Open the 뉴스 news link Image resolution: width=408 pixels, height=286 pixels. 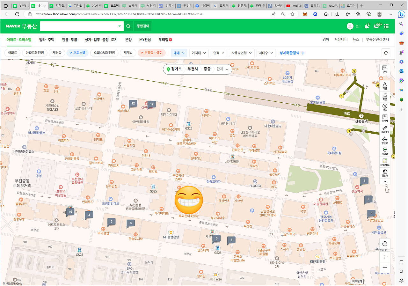tap(356, 40)
